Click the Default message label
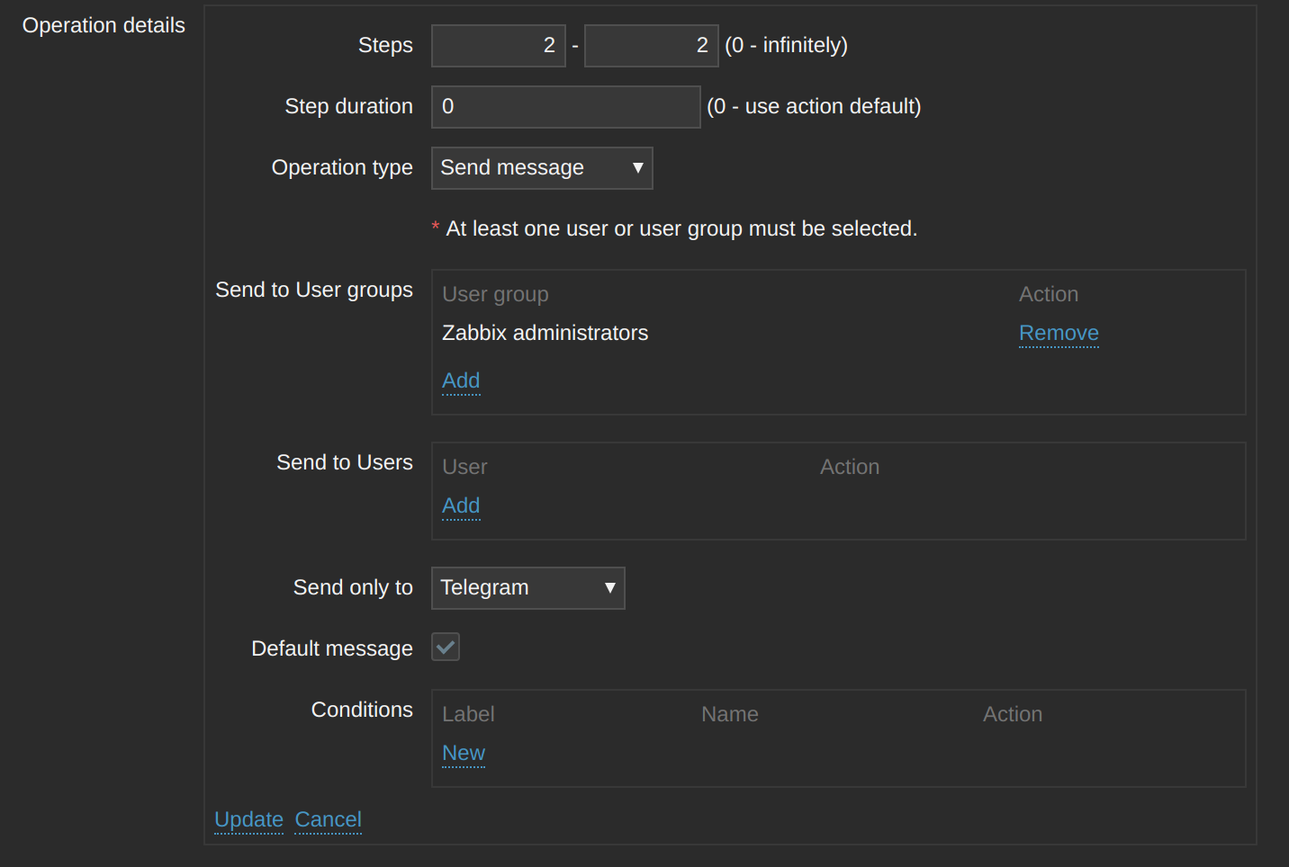Viewport: 1289px width, 867px height. pos(332,648)
